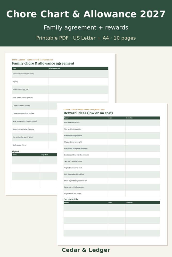This screenshot has width=172, height=257.
Task: Click the 'Name' column header
Action: 15,155
